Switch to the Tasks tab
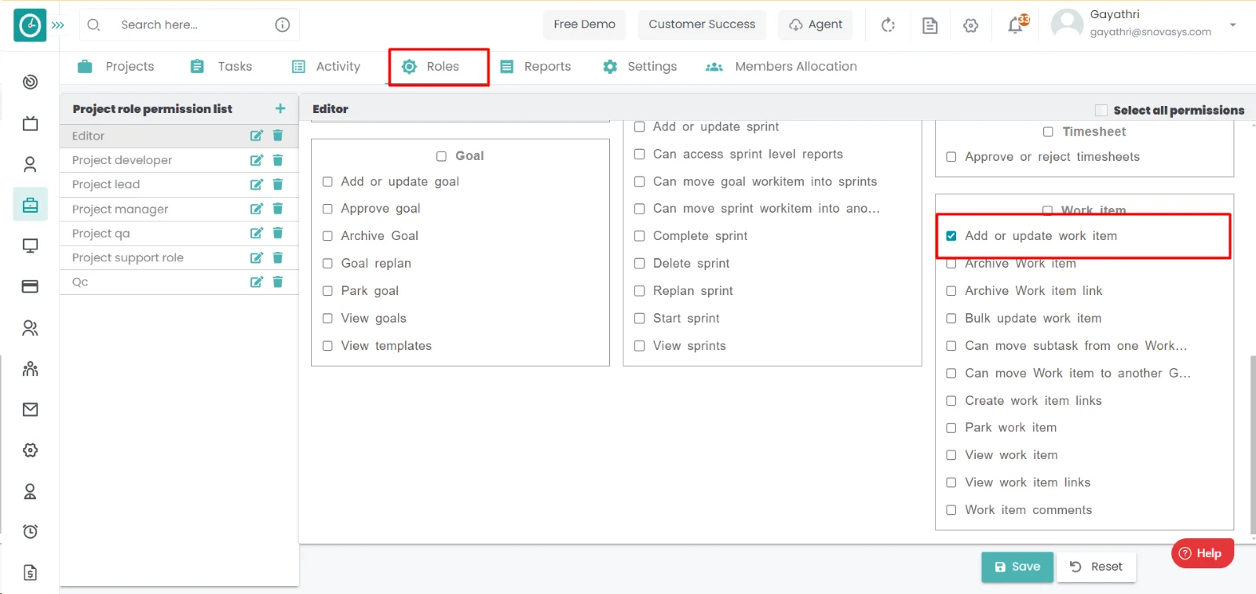The image size is (1256, 594). (221, 67)
